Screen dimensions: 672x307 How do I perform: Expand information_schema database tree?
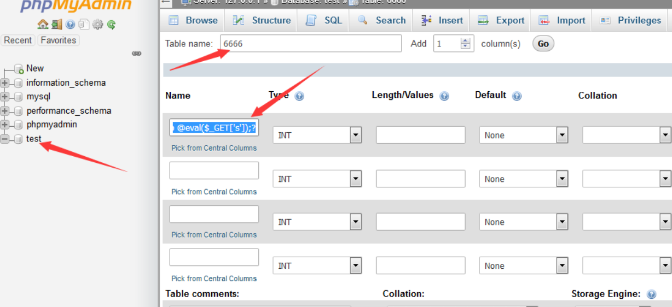coord(5,83)
